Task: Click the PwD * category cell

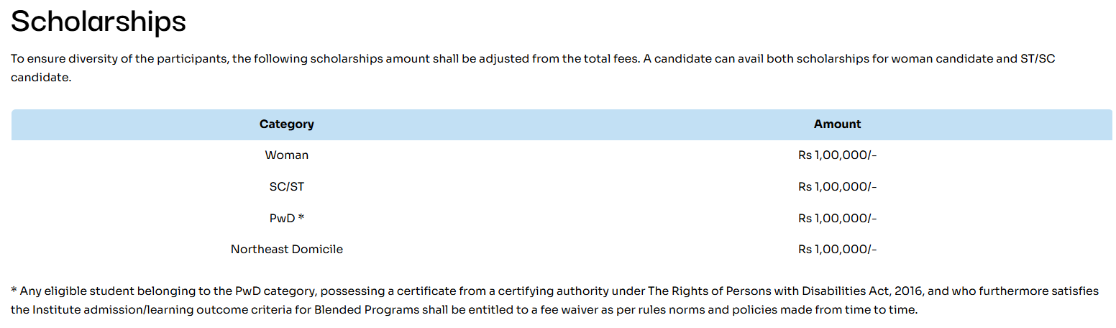Action: click(x=287, y=218)
